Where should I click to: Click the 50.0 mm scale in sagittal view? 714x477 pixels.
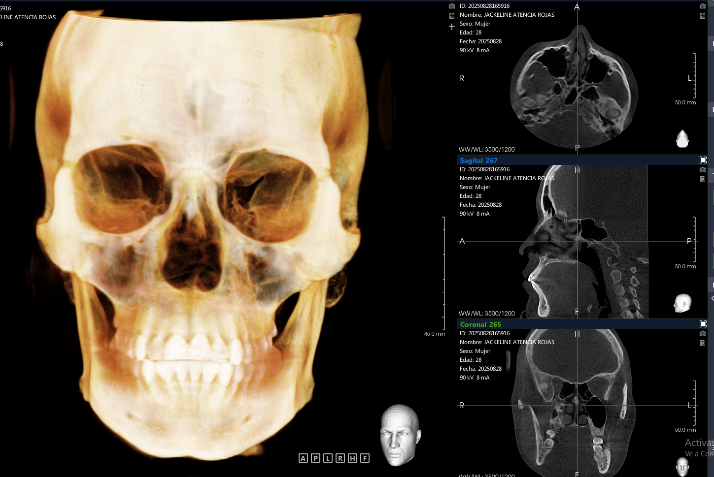pyautogui.click(x=685, y=266)
